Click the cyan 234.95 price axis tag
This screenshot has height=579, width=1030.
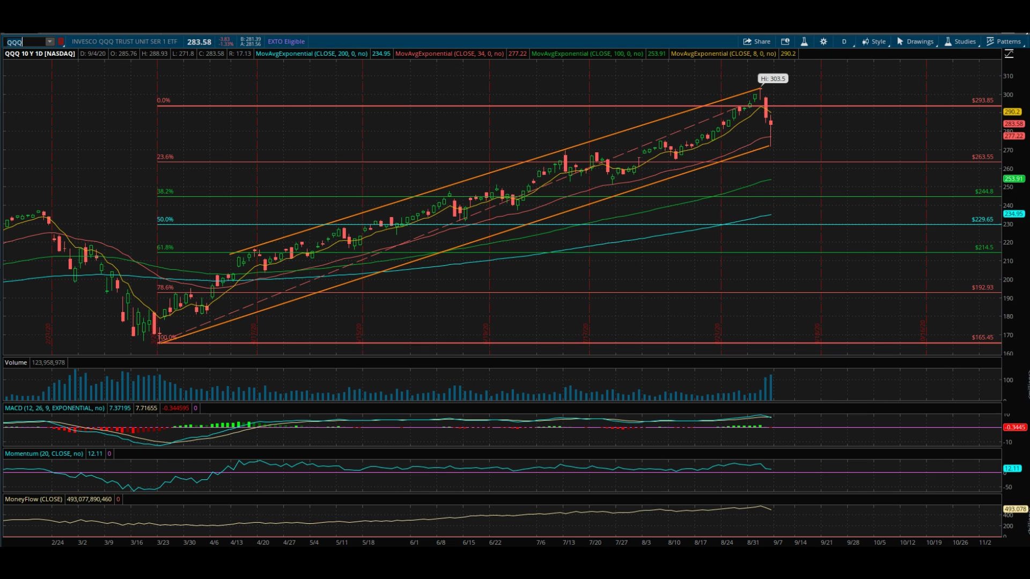click(1013, 214)
